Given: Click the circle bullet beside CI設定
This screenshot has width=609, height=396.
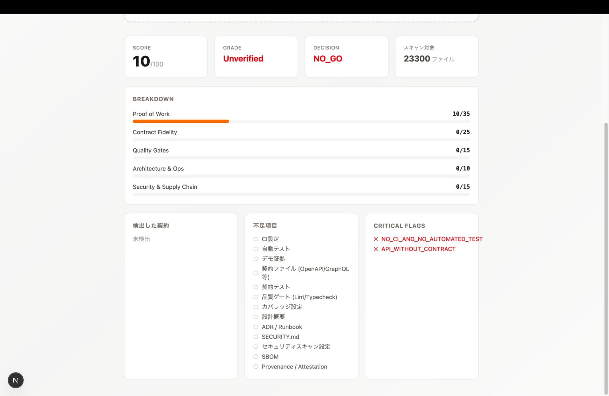Looking at the screenshot, I should pyautogui.click(x=256, y=239).
